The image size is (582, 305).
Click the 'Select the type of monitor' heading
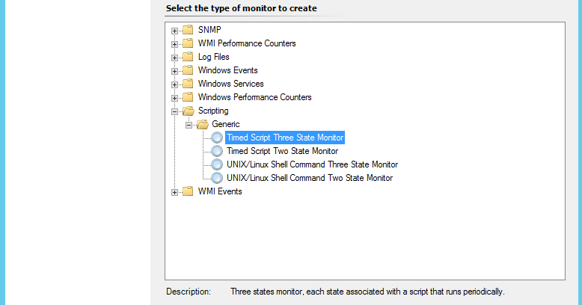tap(242, 8)
